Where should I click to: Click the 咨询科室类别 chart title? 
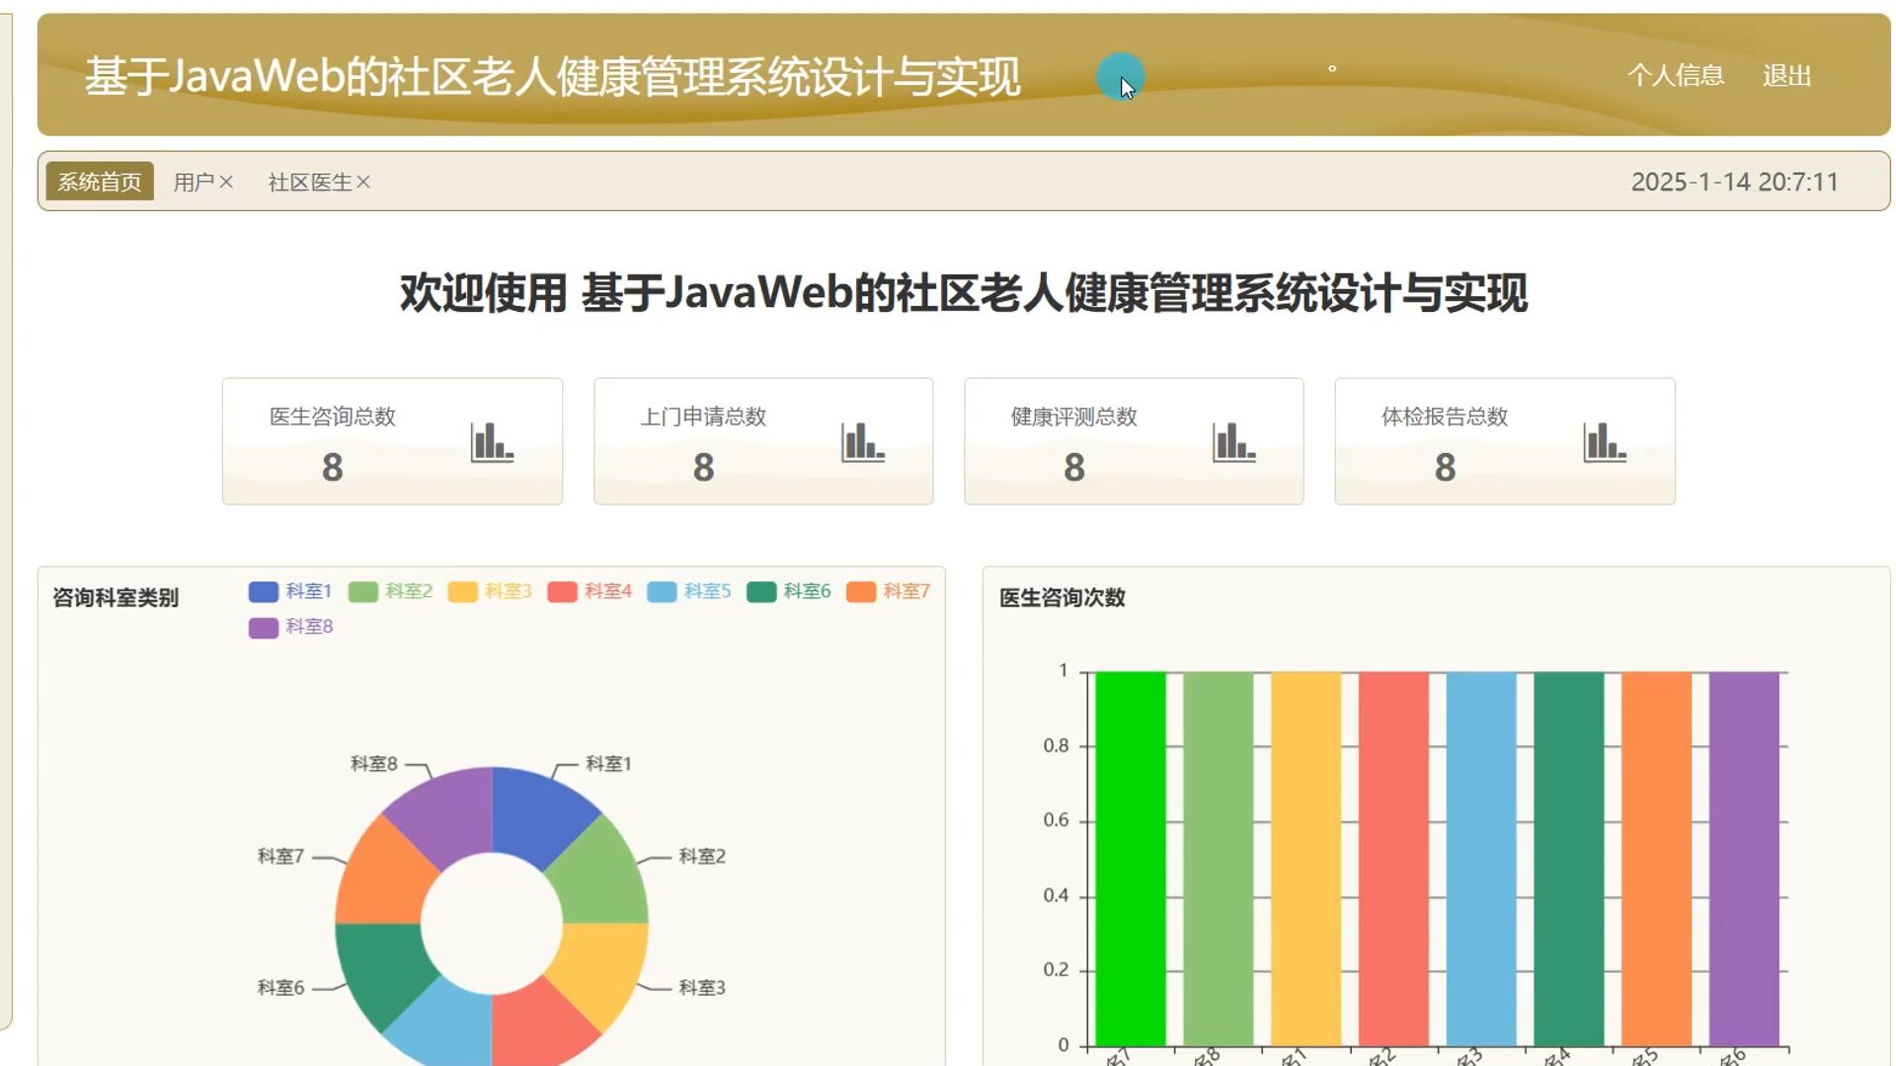[x=116, y=597]
